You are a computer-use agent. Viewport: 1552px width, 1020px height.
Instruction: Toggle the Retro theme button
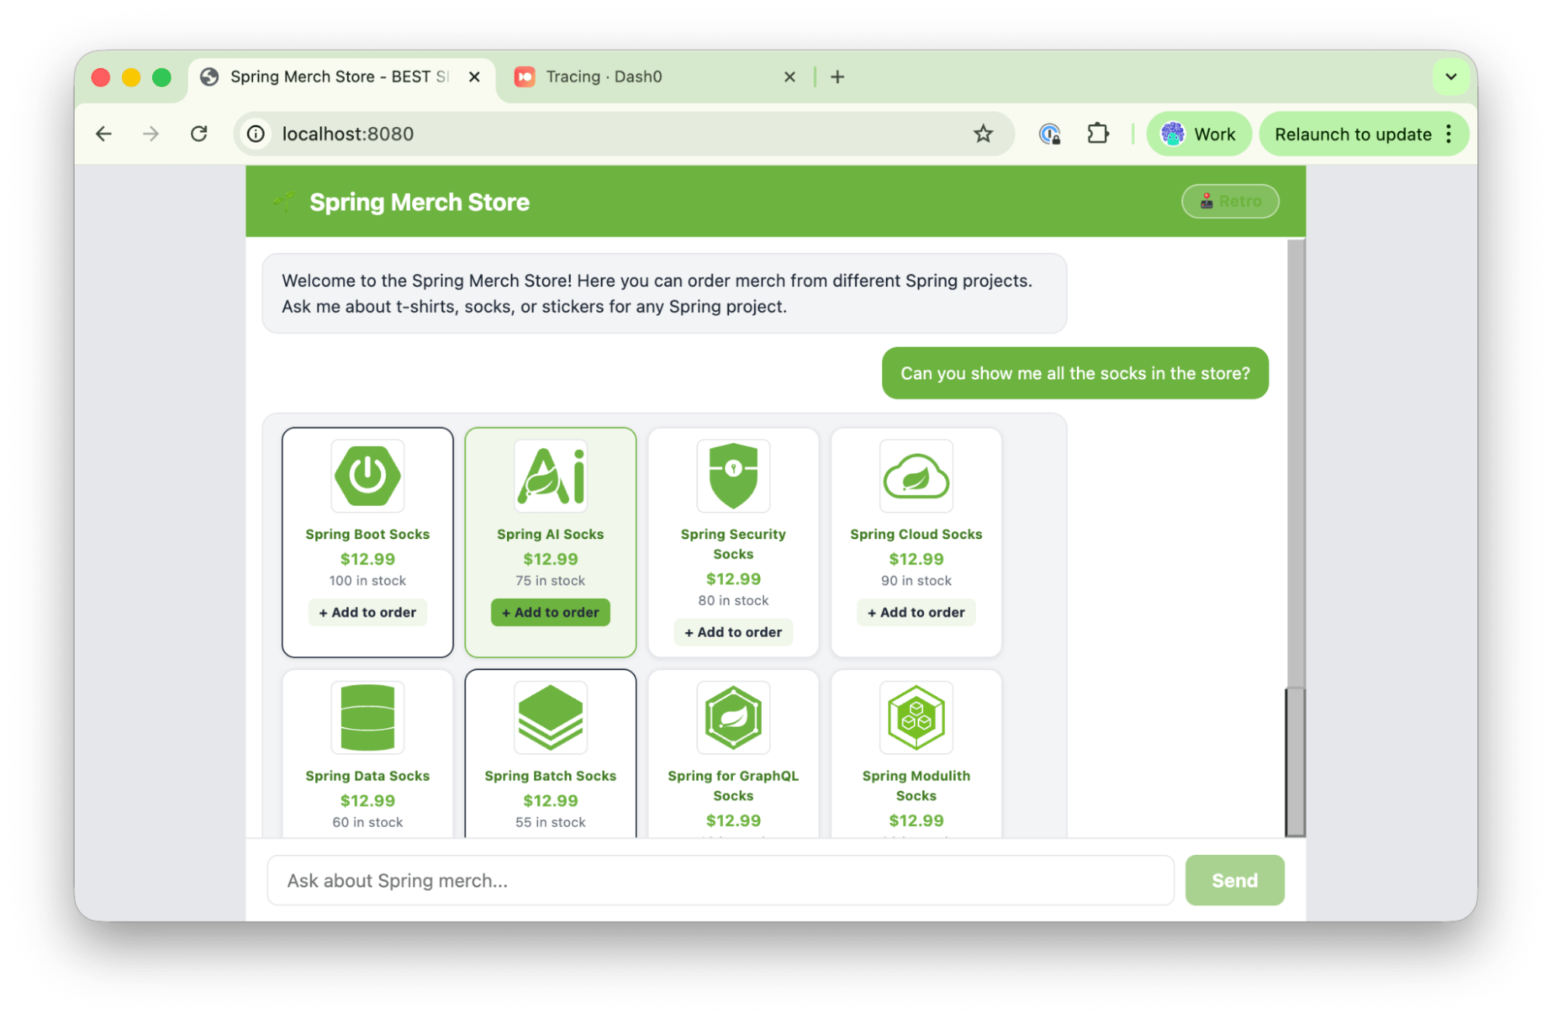(1230, 202)
